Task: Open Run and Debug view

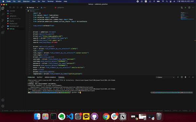Action: point(3,26)
